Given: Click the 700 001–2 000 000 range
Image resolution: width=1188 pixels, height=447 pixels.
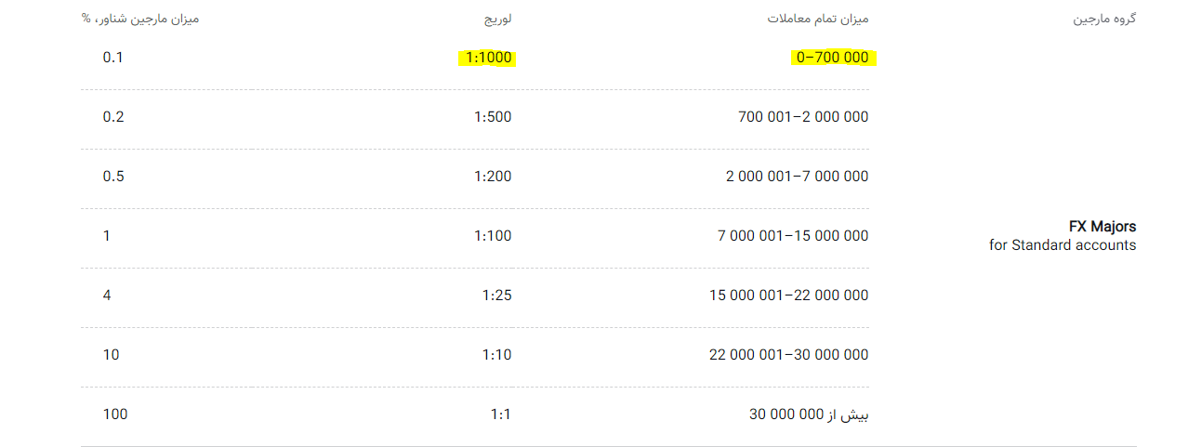Looking at the screenshot, I should coord(803,117).
